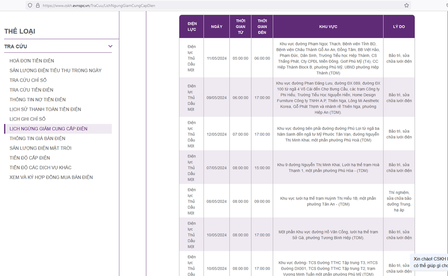448x276 pixels.
Task: Click the Phan Đăng Lưu area description
Action: click(x=328, y=97)
